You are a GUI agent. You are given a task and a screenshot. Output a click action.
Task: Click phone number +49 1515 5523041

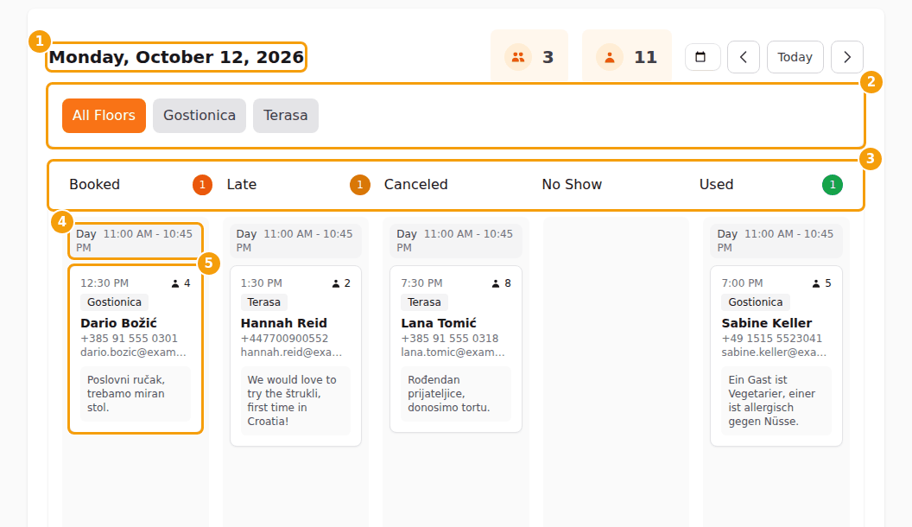tap(772, 339)
